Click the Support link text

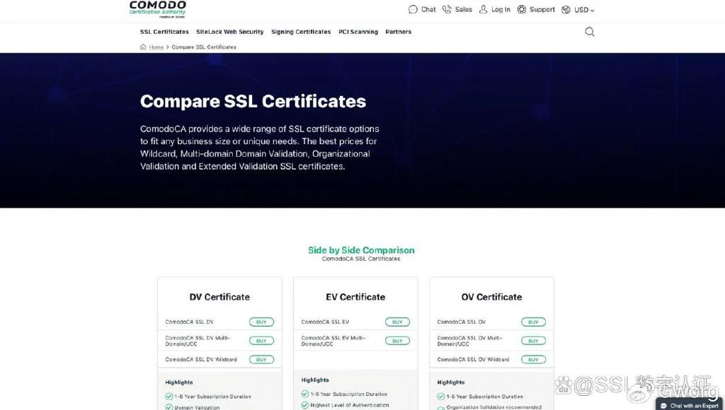[542, 9]
